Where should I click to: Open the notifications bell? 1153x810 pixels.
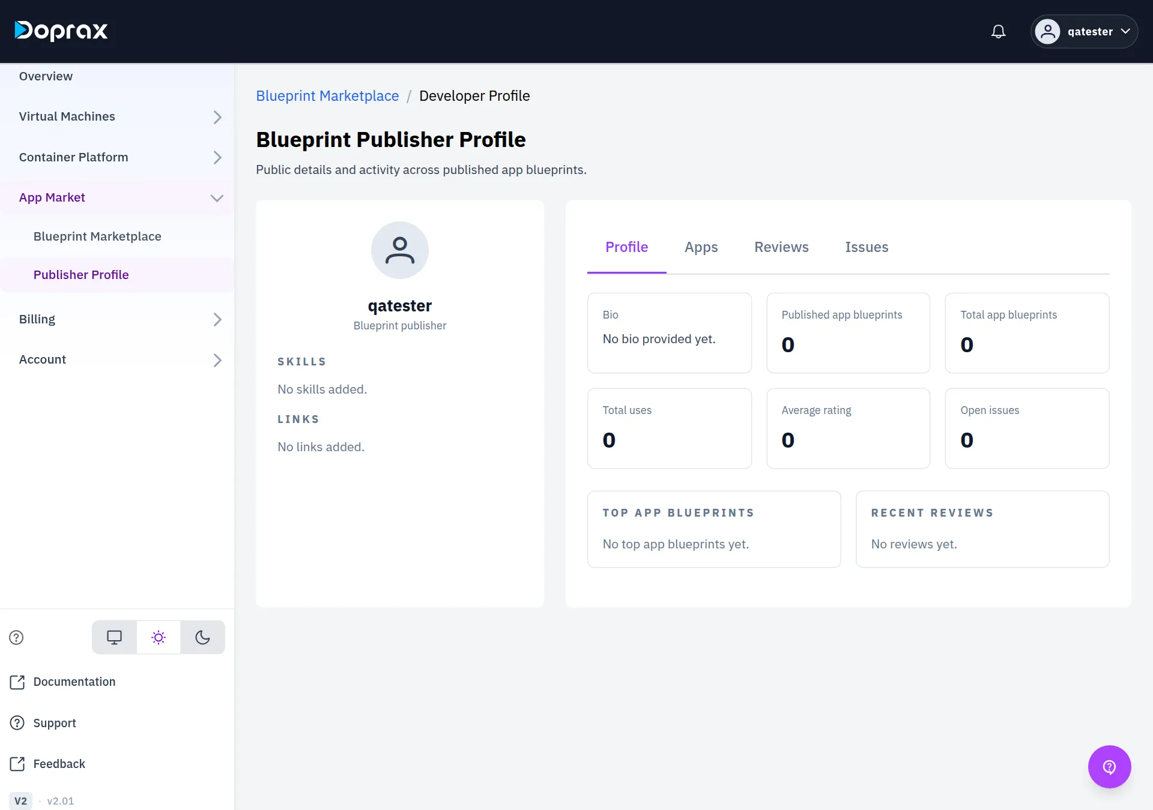pyautogui.click(x=998, y=31)
